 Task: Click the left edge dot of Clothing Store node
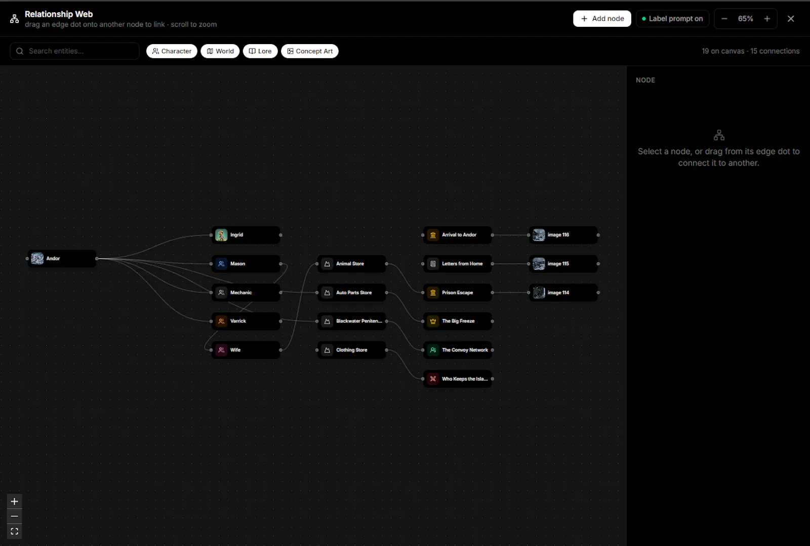(x=317, y=350)
